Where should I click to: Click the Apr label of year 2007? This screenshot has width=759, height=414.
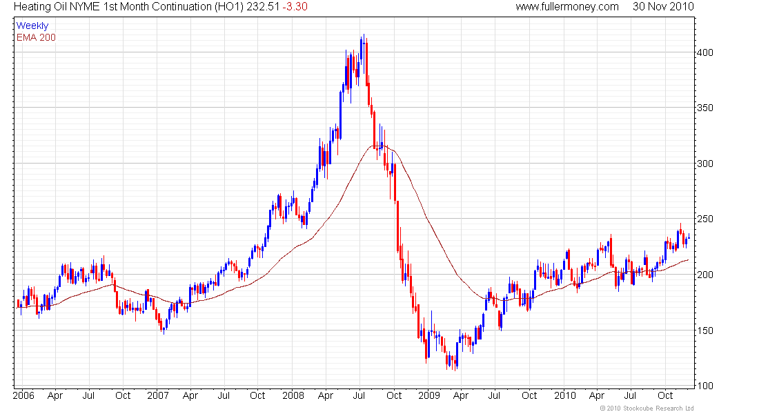(x=190, y=395)
